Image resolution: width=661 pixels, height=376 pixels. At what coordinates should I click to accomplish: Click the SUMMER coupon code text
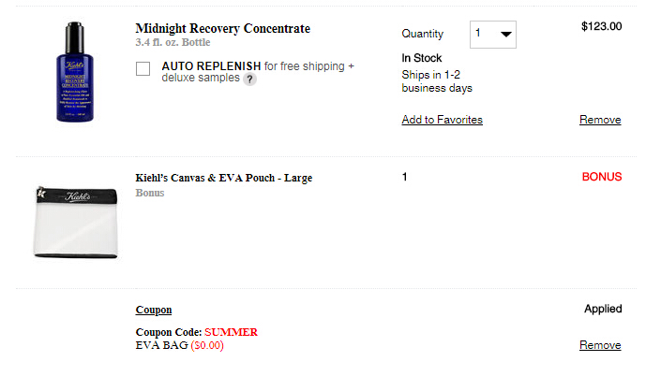pyautogui.click(x=231, y=332)
